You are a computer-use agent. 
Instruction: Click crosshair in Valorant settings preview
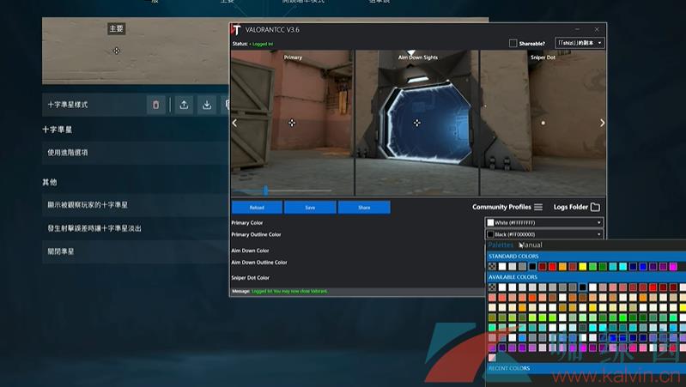click(117, 51)
